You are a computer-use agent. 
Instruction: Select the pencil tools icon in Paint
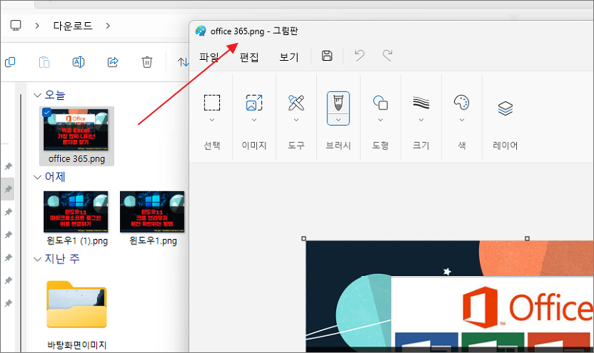click(x=296, y=102)
